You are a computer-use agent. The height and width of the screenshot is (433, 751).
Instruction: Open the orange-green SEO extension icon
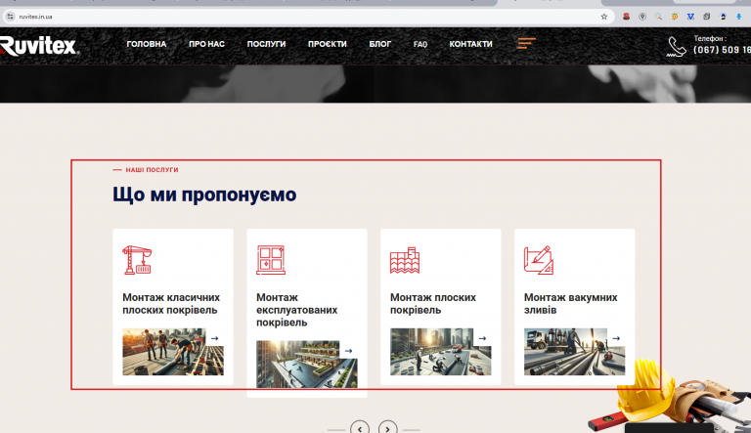(x=675, y=17)
